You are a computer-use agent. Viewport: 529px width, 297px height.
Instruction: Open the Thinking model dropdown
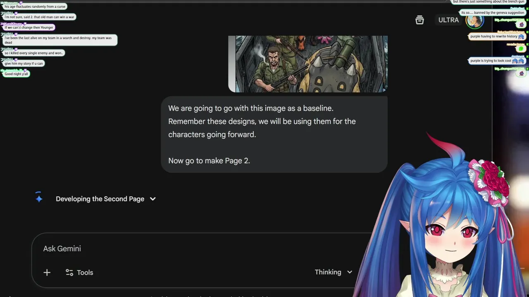click(334, 272)
